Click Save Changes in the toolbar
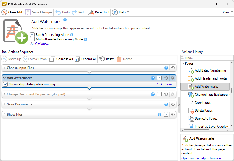 click(39, 12)
